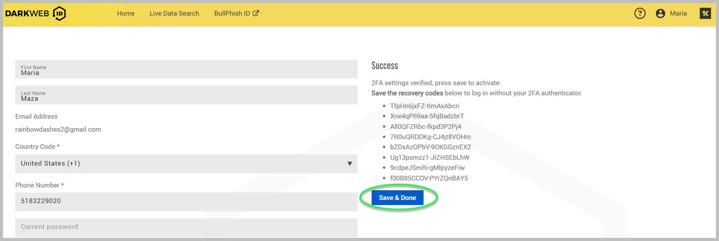Click the Current password field
Image resolution: width=719 pixels, height=241 pixels.
[x=186, y=227]
